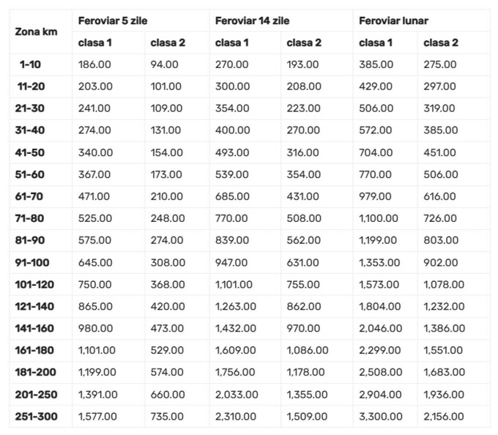498x435 pixels.
Task: Click the 1,577.00 price cell
Action: click(97, 417)
